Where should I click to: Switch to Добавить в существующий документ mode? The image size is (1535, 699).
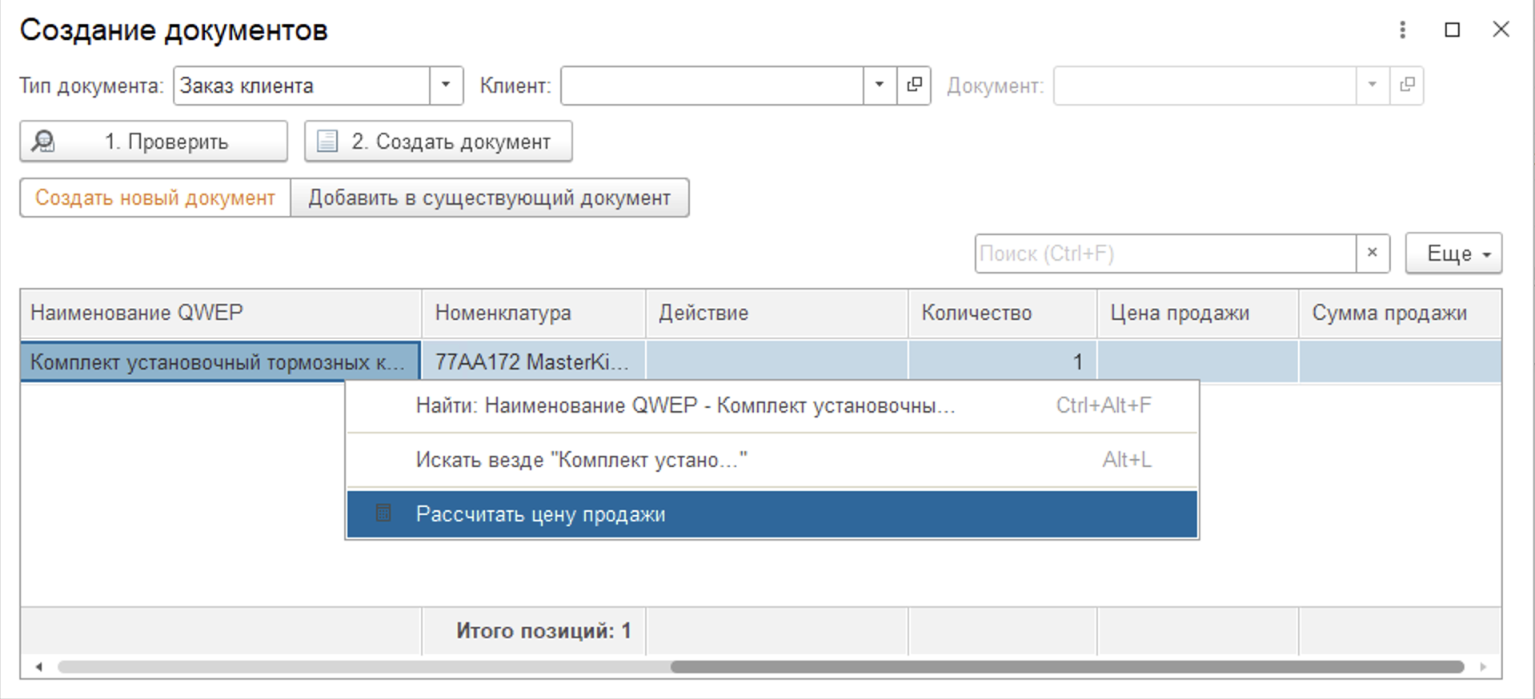[x=489, y=198]
